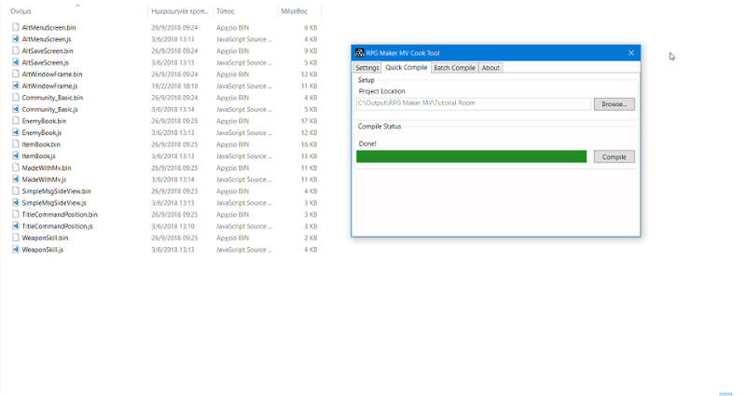
Task: Select the Quick Compile tab
Action: tap(407, 67)
